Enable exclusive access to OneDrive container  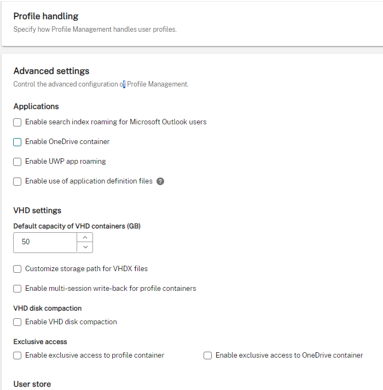coord(208,355)
